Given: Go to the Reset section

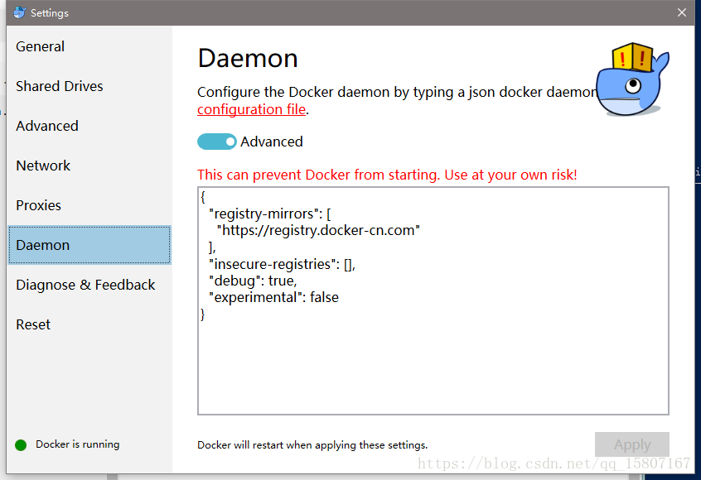Looking at the screenshot, I should click(33, 324).
